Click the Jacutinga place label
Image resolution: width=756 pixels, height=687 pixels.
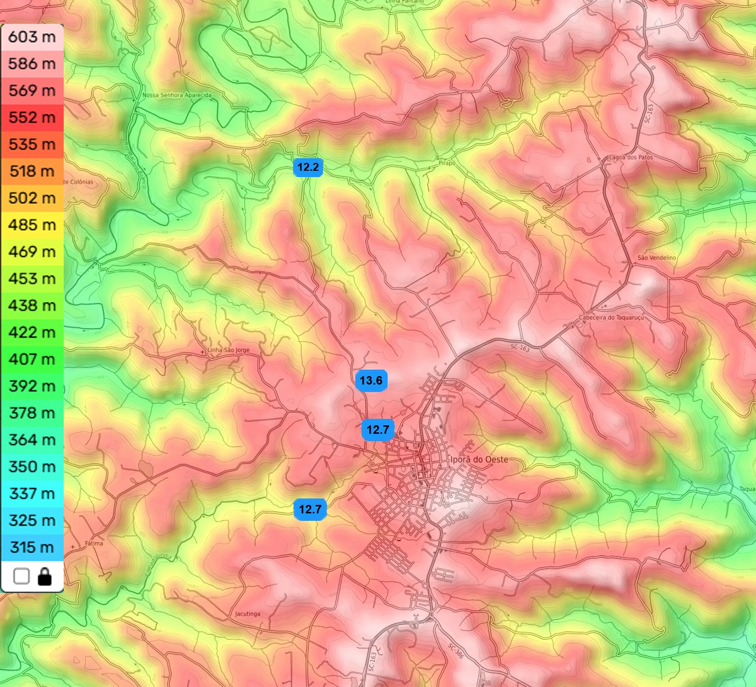point(248,614)
